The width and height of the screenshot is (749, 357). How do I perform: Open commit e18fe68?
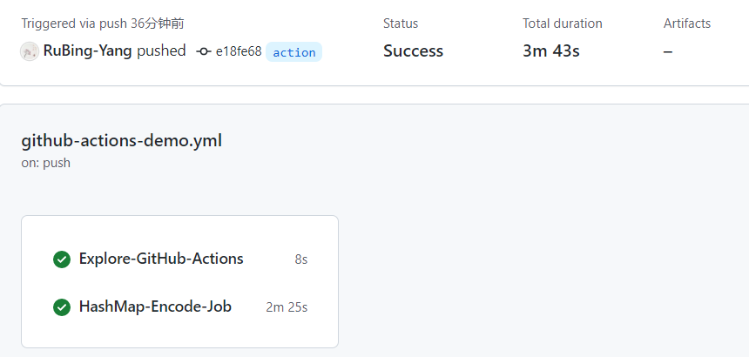point(239,51)
